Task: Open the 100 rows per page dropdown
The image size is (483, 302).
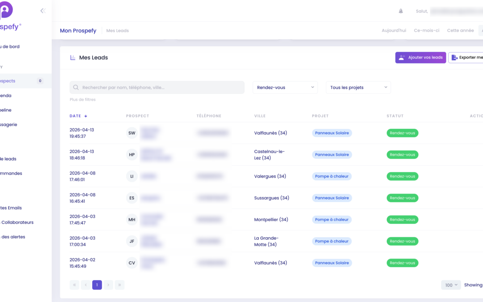Action: click(x=451, y=285)
